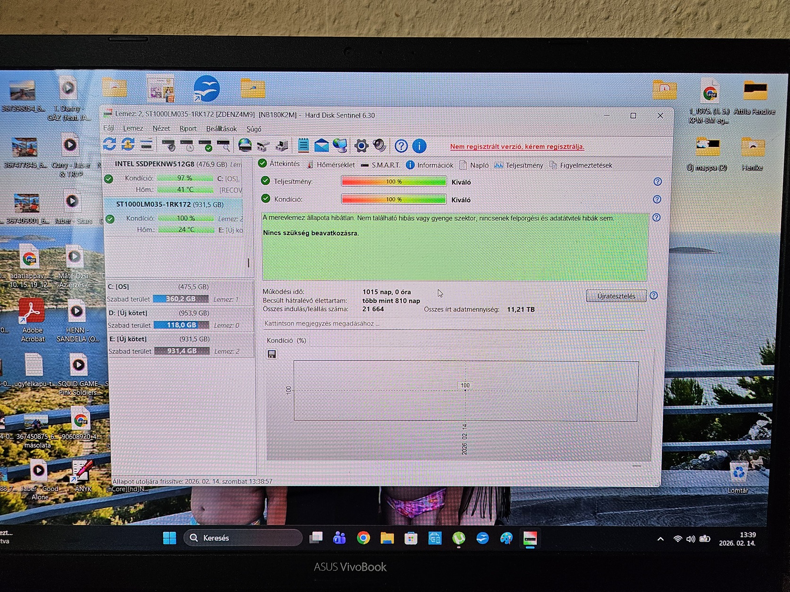Open the Súgó menu

click(x=254, y=129)
